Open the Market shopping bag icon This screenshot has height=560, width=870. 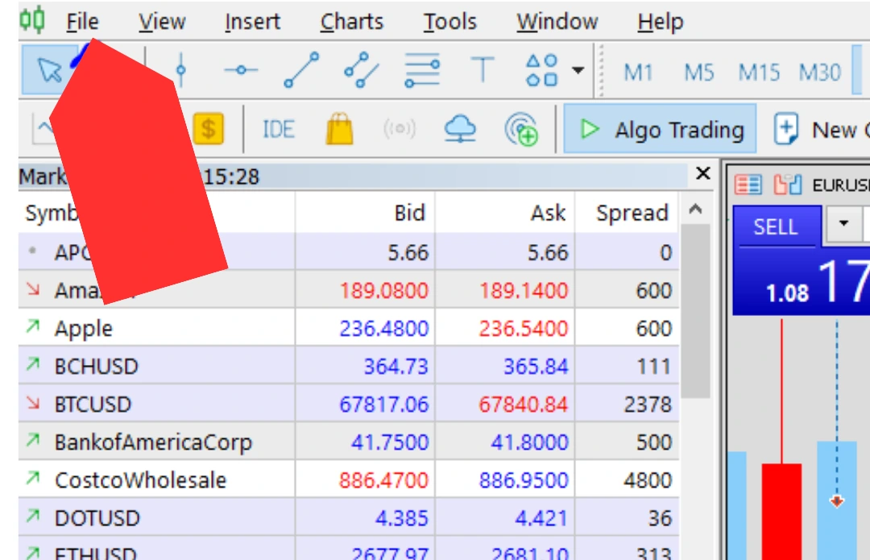coord(339,129)
